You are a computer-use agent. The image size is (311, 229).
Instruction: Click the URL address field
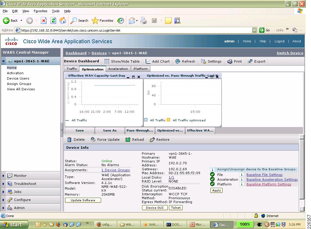tap(136, 30)
